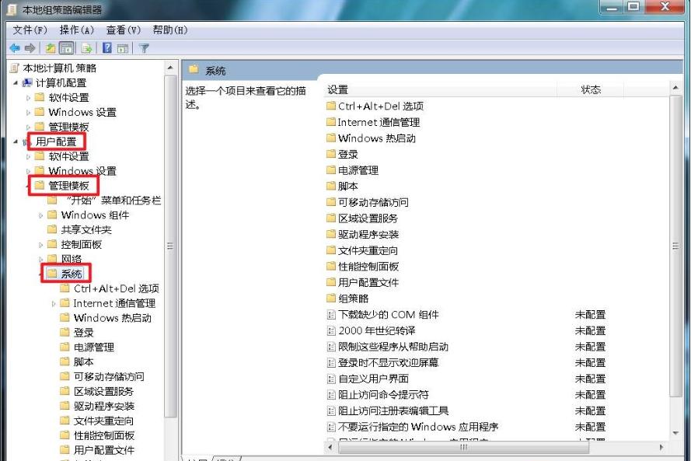Viewport: 691px width, 461px height.
Task: Collapse the 用户配置 tree node
Action: click(17, 141)
